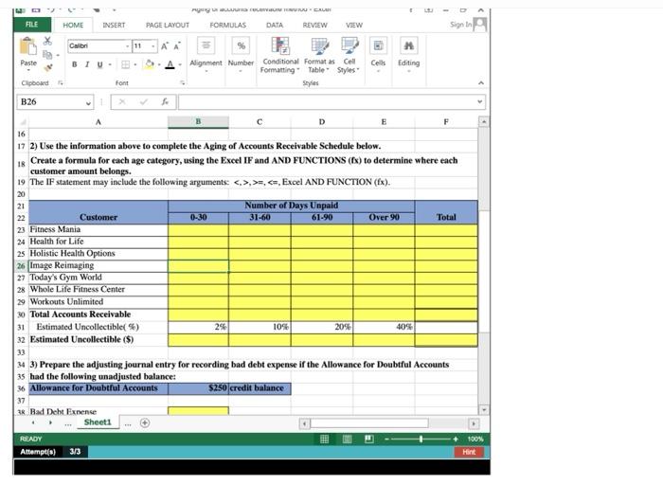
Task: Click the formula Cancel X button
Action: pos(122,101)
